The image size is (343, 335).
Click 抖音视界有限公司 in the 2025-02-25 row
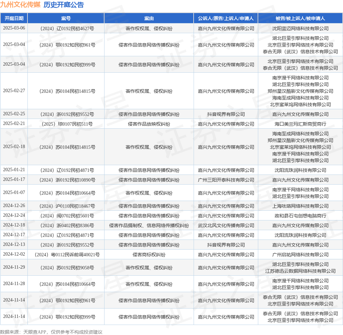pyautogui.click(x=226, y=115)
